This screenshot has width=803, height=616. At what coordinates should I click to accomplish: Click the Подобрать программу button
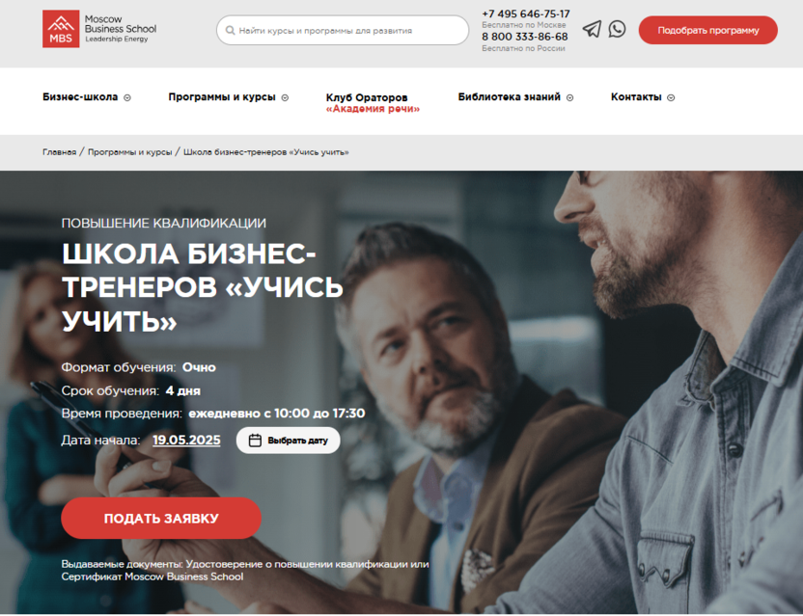click(x=707, y=30)
